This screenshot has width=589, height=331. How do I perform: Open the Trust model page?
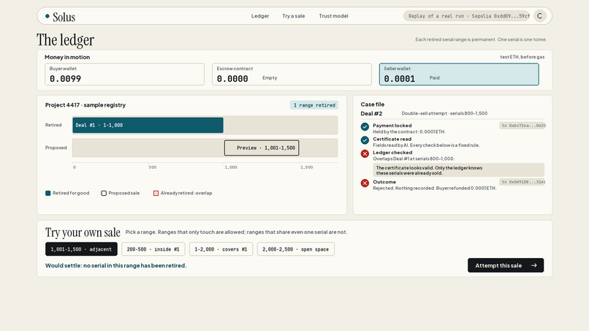click(x=333, y=16)
